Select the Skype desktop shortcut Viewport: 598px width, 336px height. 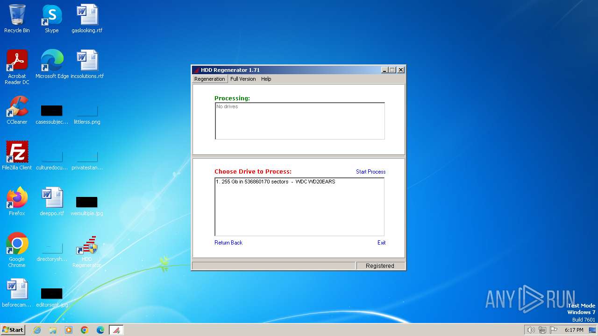(52, 19)
